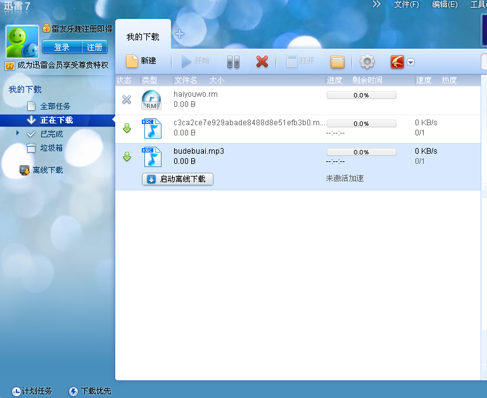Image resolution: width=487 pixels, height=398 pixels.
Task: Click the 0 KB/s speed of budebuai.mp3
Action: 426,151
